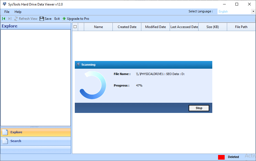Click the Exit toolbar button
The image size is (256, 161).
pyautogui.click(x=57, y=19)
